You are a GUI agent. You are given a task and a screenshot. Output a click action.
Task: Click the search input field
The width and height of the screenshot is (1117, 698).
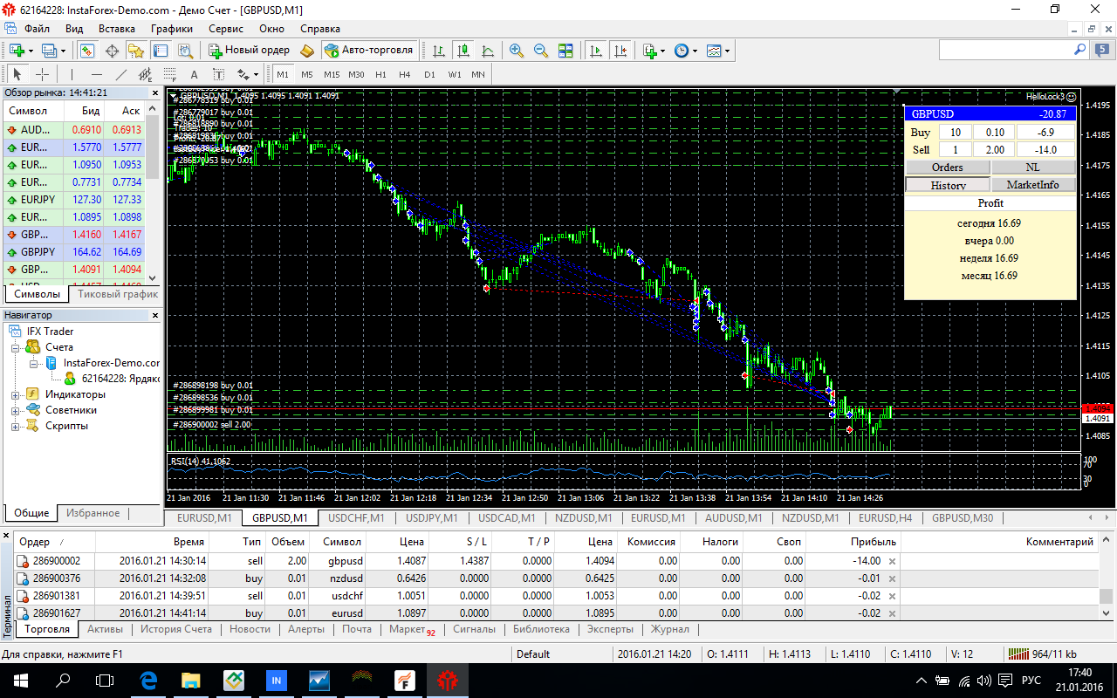point(1004,51)
